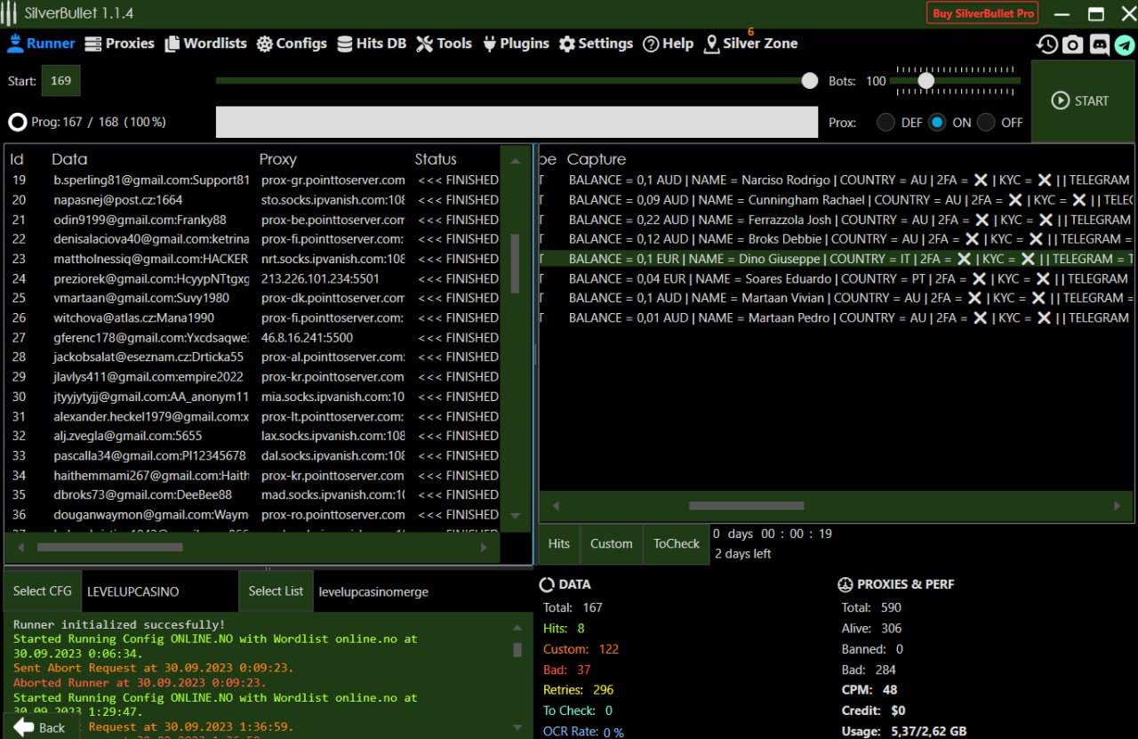Click the data list scroll-down arrow

(515, 515)
